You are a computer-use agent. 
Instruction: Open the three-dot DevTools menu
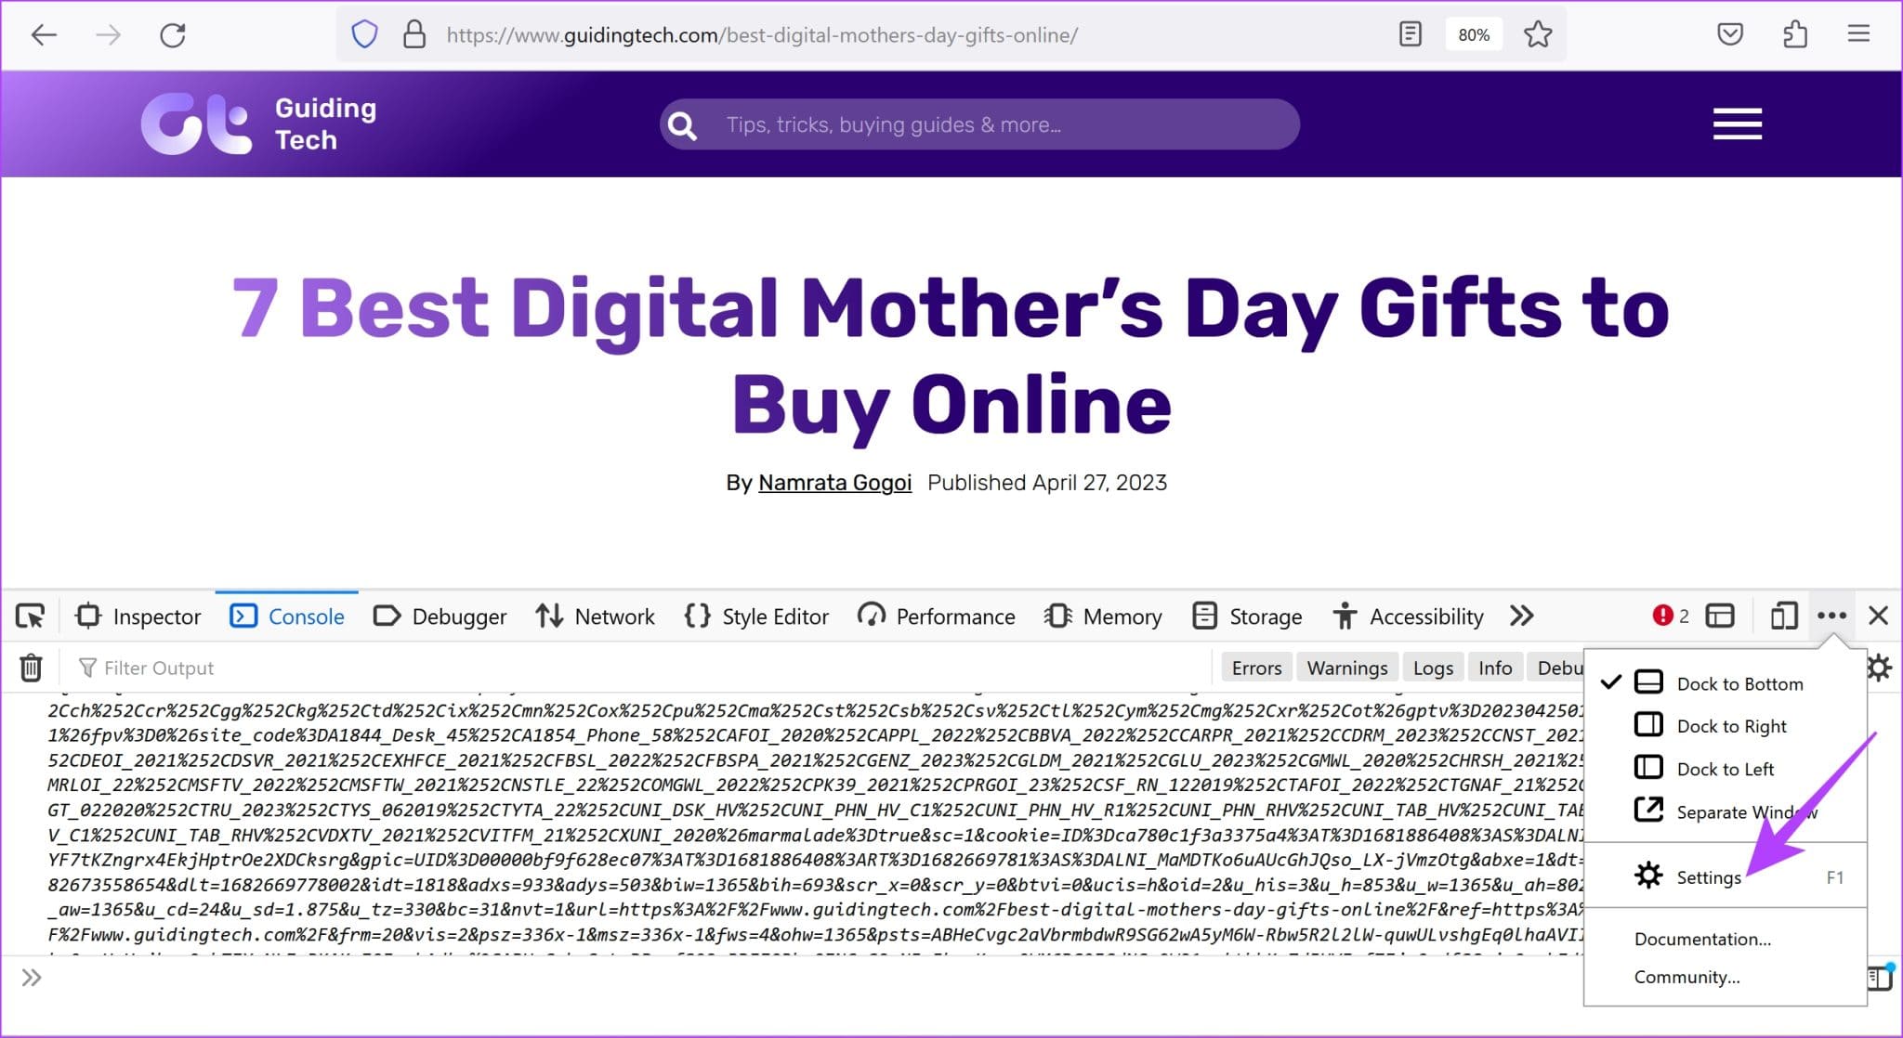click(x=1831, y=615)
